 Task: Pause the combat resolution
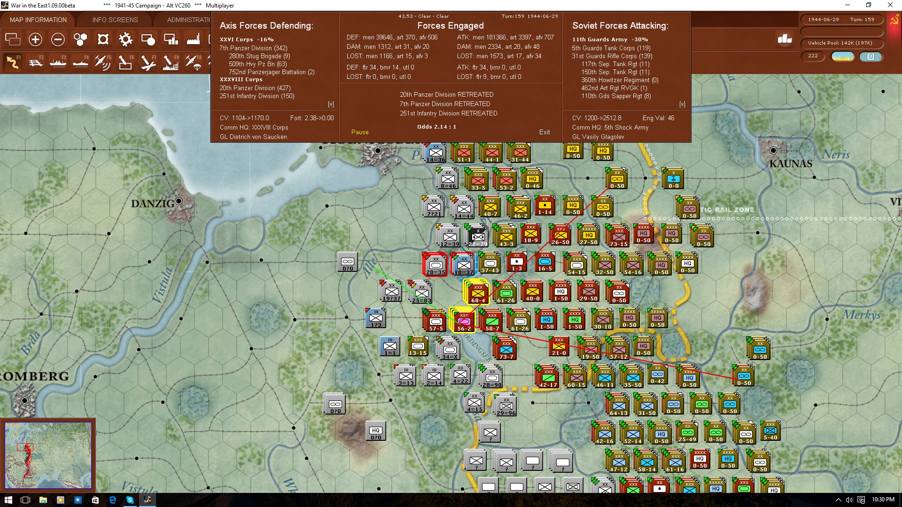tap(360, 132)
